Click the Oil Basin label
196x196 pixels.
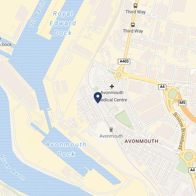37,14
